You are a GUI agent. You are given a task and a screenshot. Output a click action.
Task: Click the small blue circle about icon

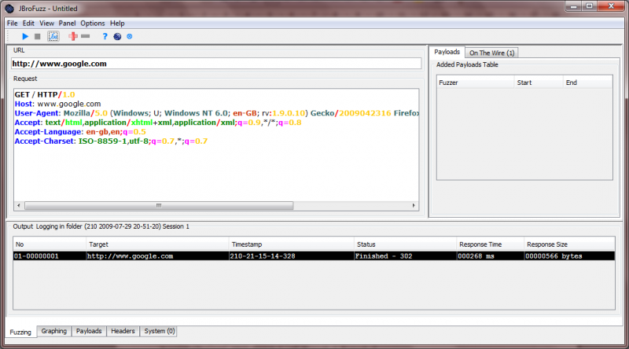tap(130, 36)
